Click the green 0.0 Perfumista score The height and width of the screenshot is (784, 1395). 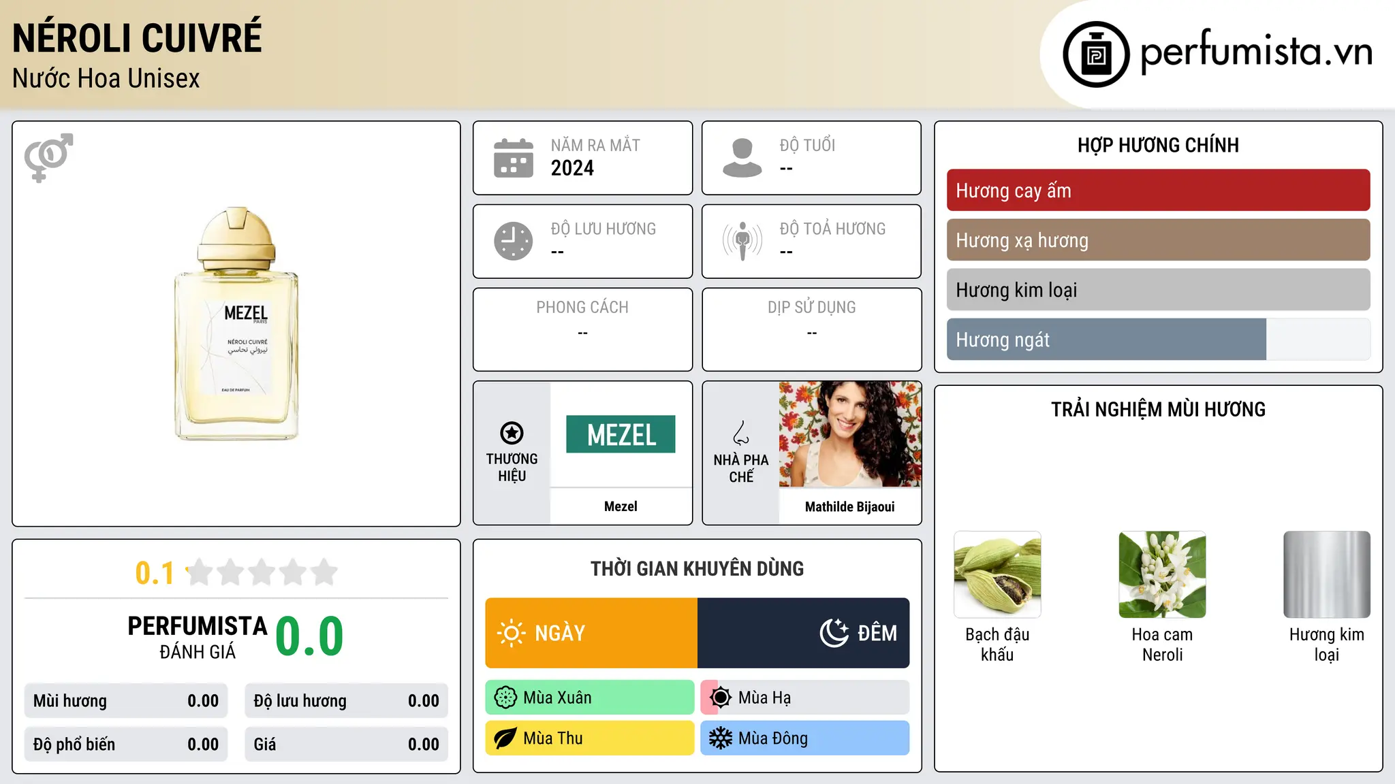coord(309,636)
